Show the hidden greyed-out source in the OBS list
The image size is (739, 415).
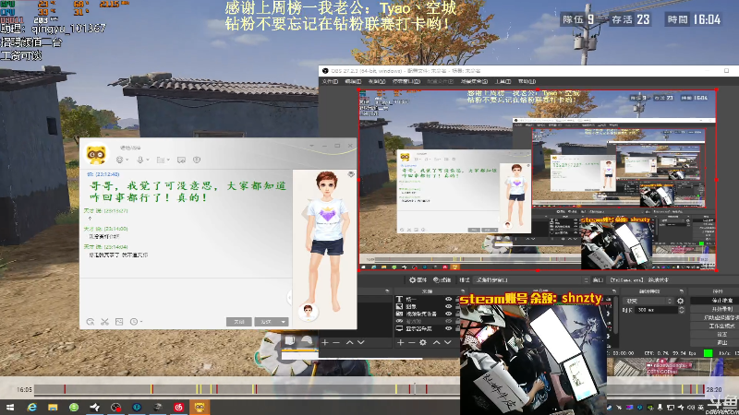tap(448, 321)
